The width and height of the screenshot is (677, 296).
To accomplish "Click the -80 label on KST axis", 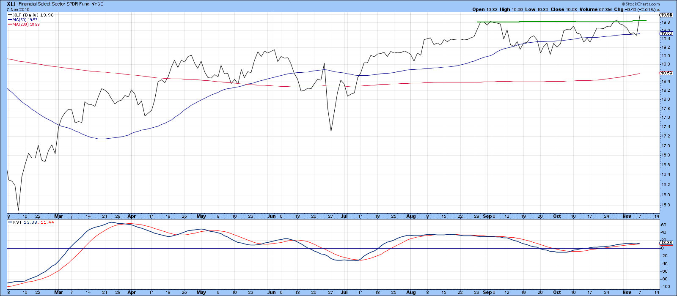I will click(665, 279).
